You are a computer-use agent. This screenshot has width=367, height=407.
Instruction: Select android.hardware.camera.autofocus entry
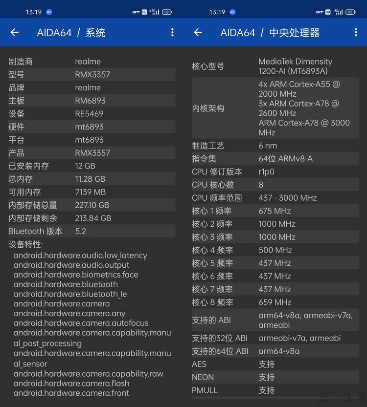coord(81,323)
